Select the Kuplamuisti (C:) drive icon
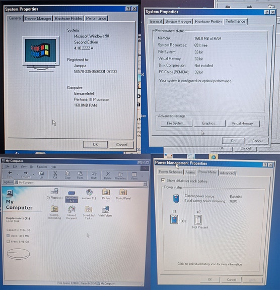This screenshot has width=280, height=290. [72, 196]
